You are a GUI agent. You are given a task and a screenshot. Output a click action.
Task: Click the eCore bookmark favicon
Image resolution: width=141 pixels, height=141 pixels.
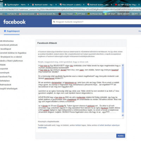coord(60,14)
